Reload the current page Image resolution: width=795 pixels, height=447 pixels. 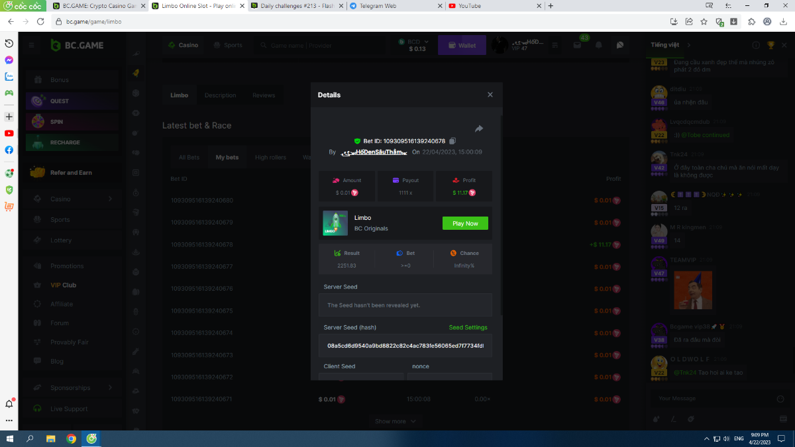tap(40, 21)
